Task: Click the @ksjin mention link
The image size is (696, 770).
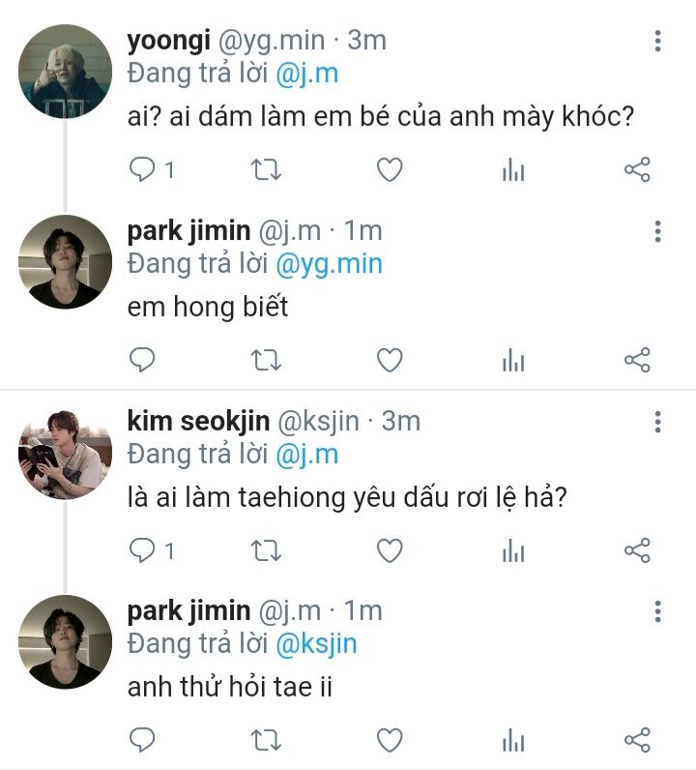Action: [x=316, y=643]
